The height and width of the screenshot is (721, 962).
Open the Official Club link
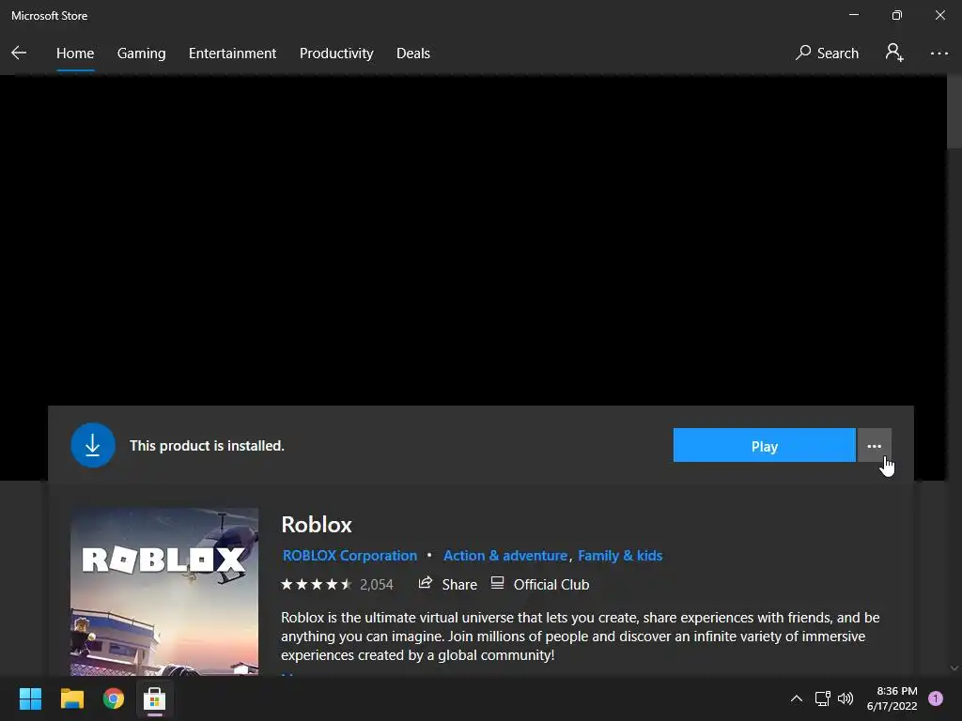[x=540, y=584]
